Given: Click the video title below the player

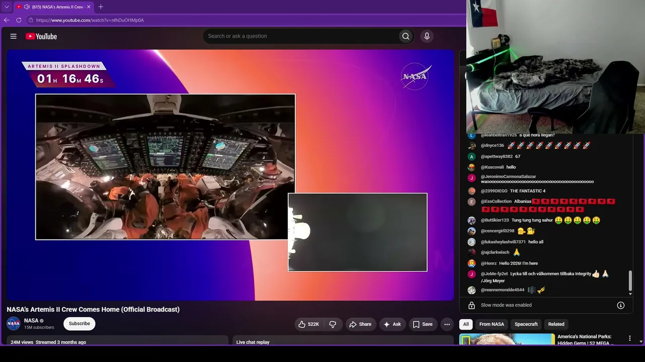Looking at the screenshot, I should pos(93,309).
